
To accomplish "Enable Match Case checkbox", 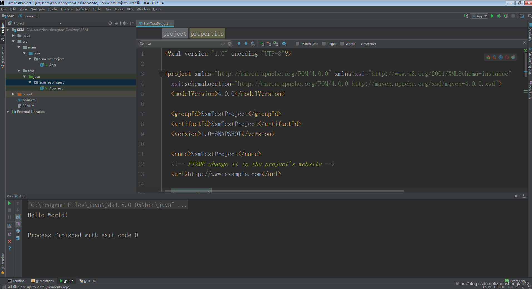I will (297, 43).
